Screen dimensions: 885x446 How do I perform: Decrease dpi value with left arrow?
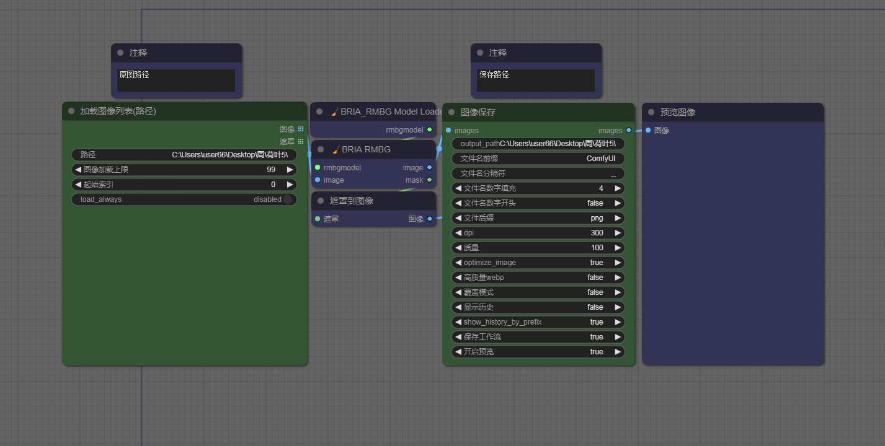458,233
